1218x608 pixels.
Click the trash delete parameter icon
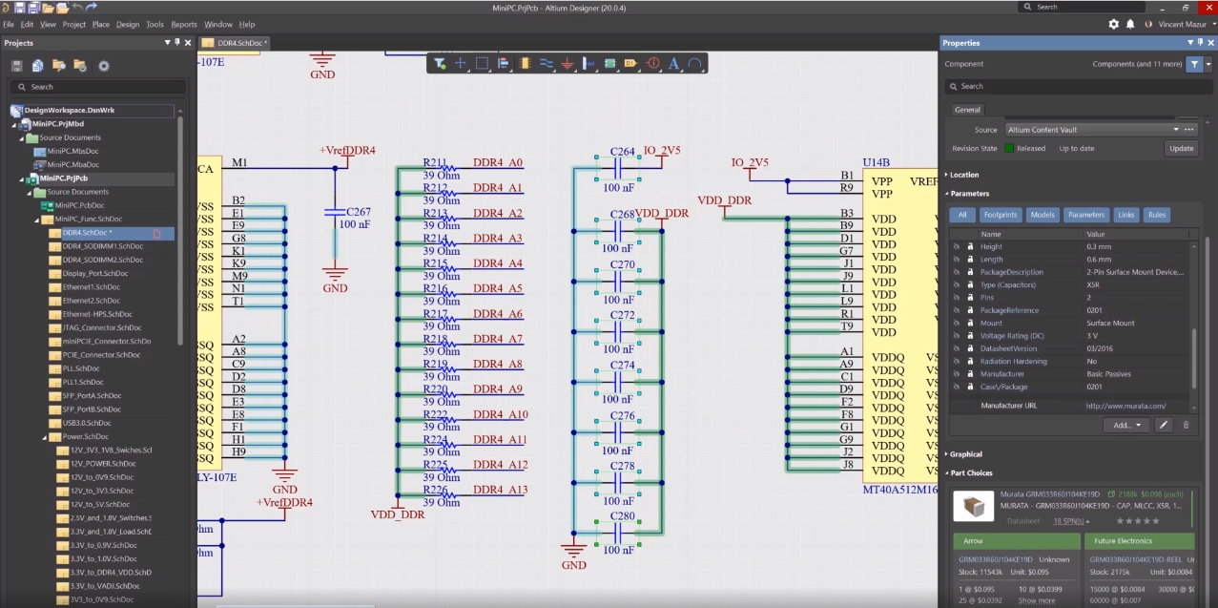click(1186, 425)
